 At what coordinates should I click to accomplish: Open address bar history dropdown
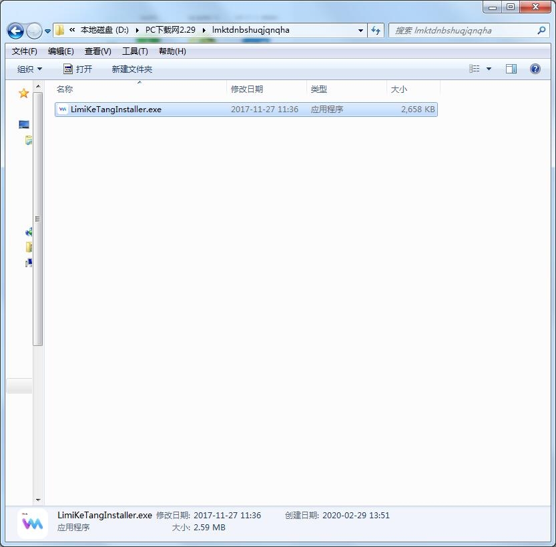point(360,31)
